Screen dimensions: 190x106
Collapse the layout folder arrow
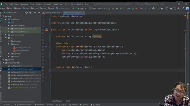pos(9,44)
